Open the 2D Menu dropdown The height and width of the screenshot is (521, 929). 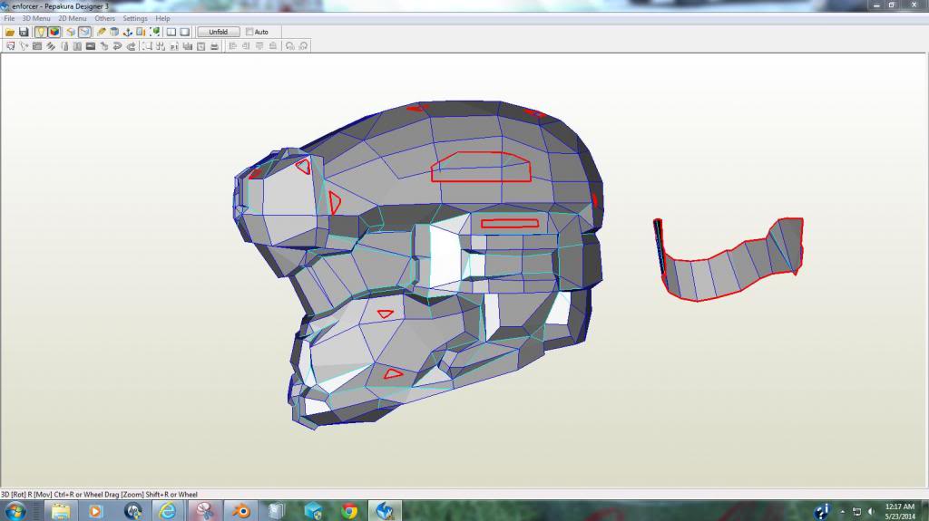click(x=73, y=18)
